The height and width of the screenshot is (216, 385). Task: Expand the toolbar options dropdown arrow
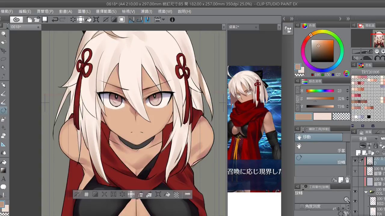(163, 19)
